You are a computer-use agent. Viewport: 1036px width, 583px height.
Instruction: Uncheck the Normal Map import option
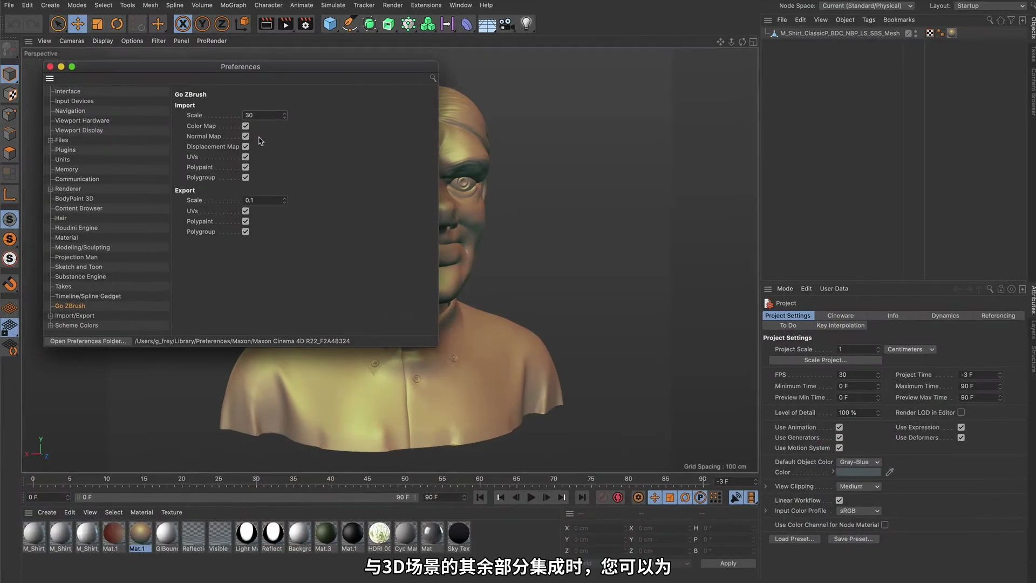point(246,136)
